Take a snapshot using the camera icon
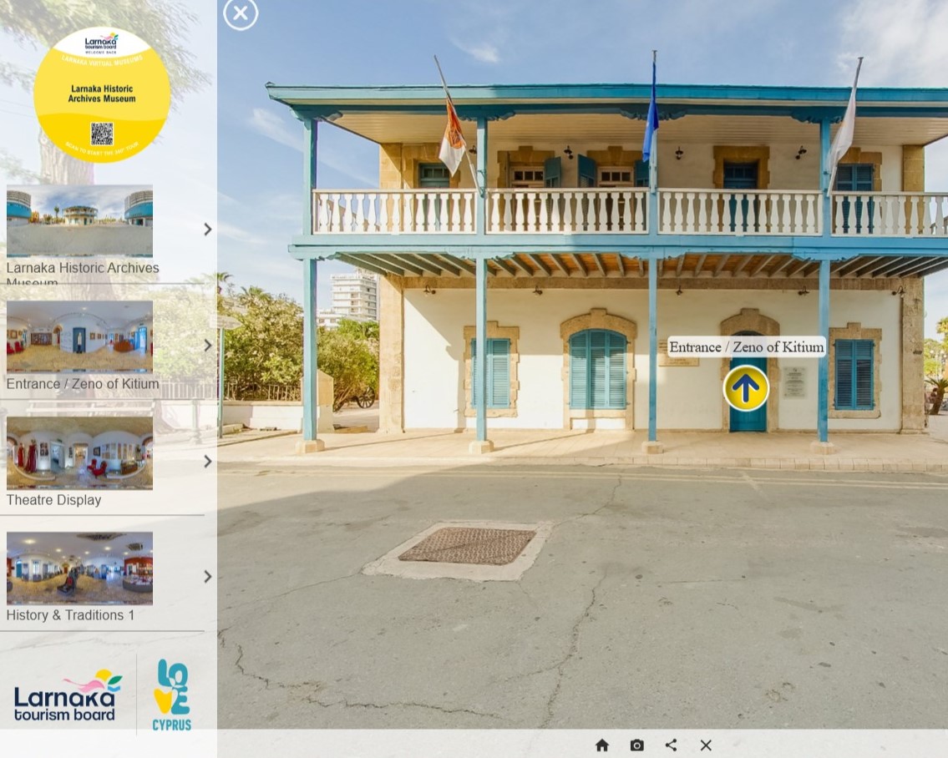 636,745
